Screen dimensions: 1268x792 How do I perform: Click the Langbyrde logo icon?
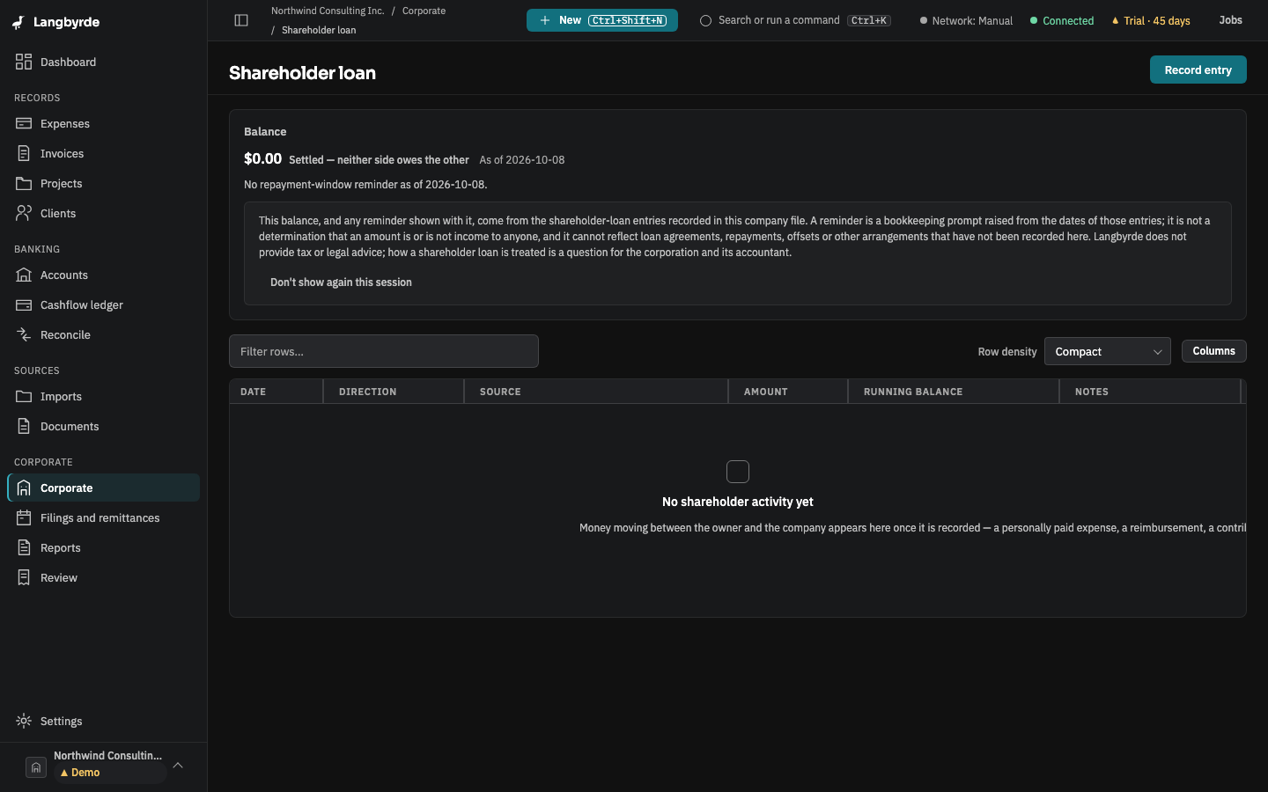point(18,22)
